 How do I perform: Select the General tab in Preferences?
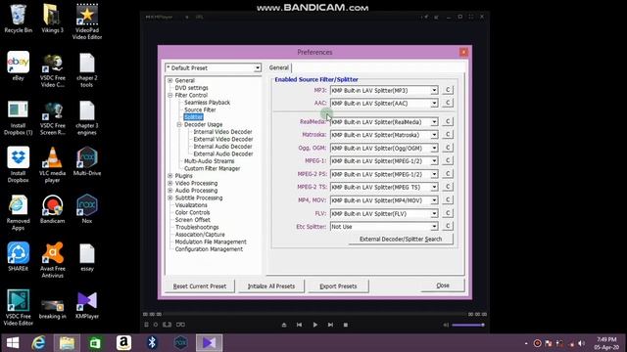coord(278,67)
